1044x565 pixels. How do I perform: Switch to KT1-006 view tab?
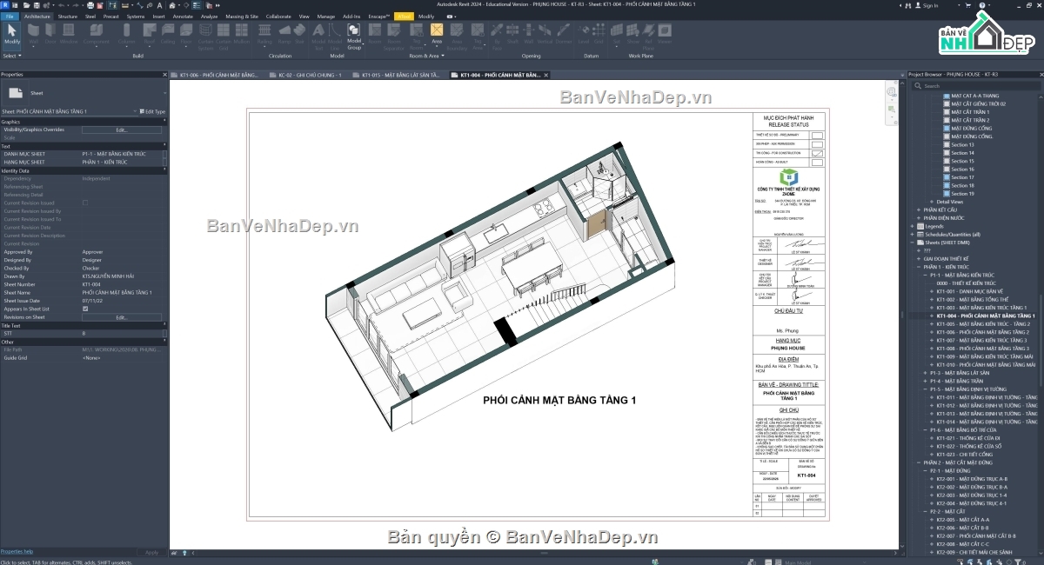tap(217, 76)
